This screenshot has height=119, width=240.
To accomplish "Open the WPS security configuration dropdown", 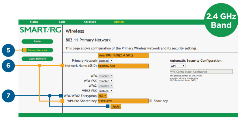I will coord(178,66).
